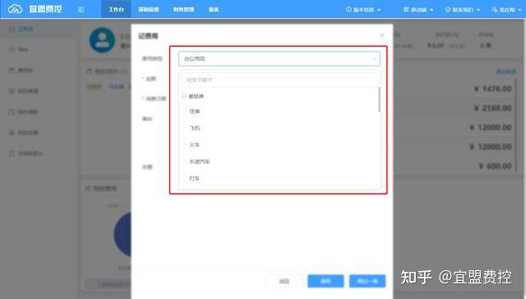
Task: Select 长途汽车 in the dropdown list
Action: pos(200,162)
